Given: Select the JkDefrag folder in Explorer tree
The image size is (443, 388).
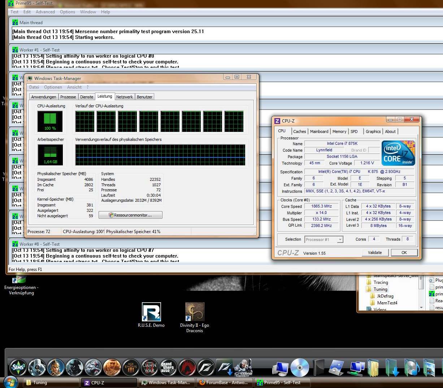Looking at the screenshot, I should (385, 296).
